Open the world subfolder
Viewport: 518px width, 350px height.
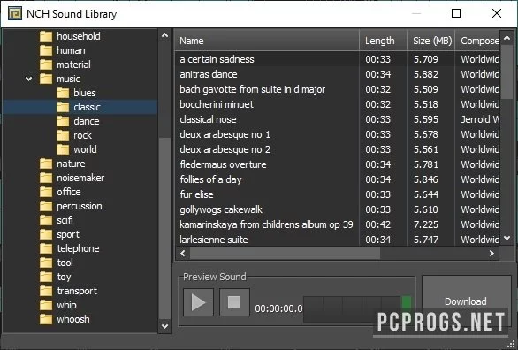[77, 149]
